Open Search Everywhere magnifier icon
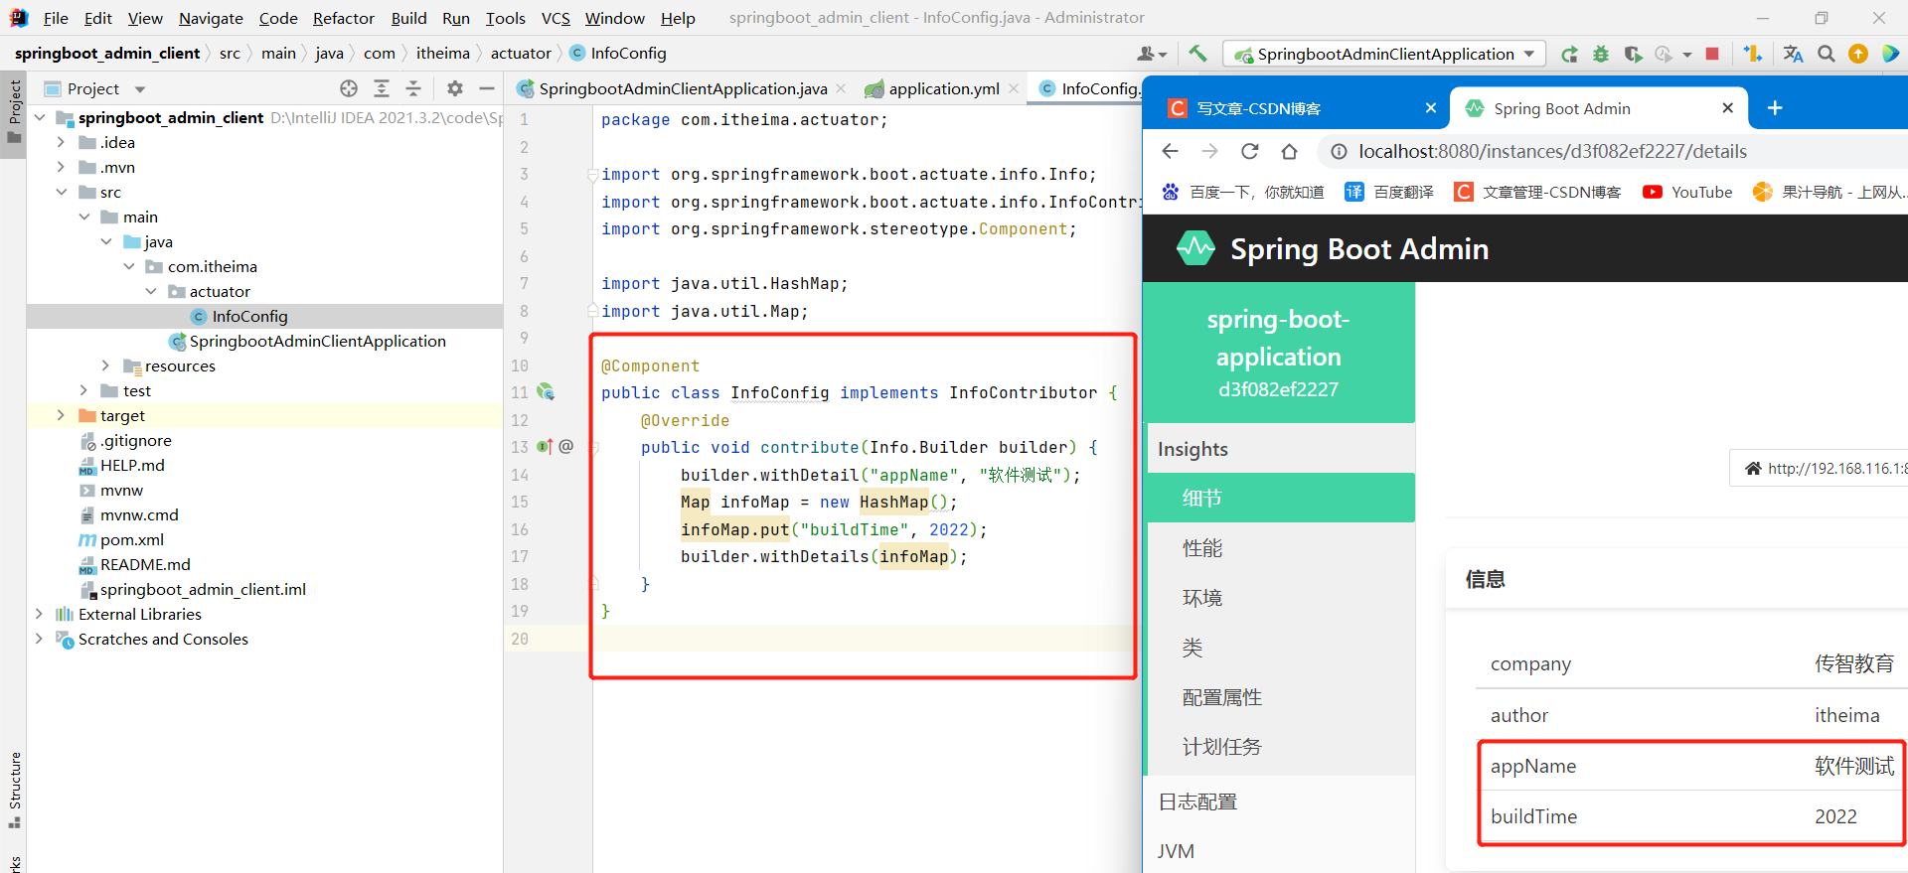Viewport: 1908px width, 873px height. (x=1827, y=54)
